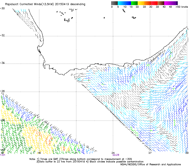The height and width of the screenshot is (166, 189).
Task: Click the yellow 20-25 knots legend swatch
Action: tap(141, 3)
